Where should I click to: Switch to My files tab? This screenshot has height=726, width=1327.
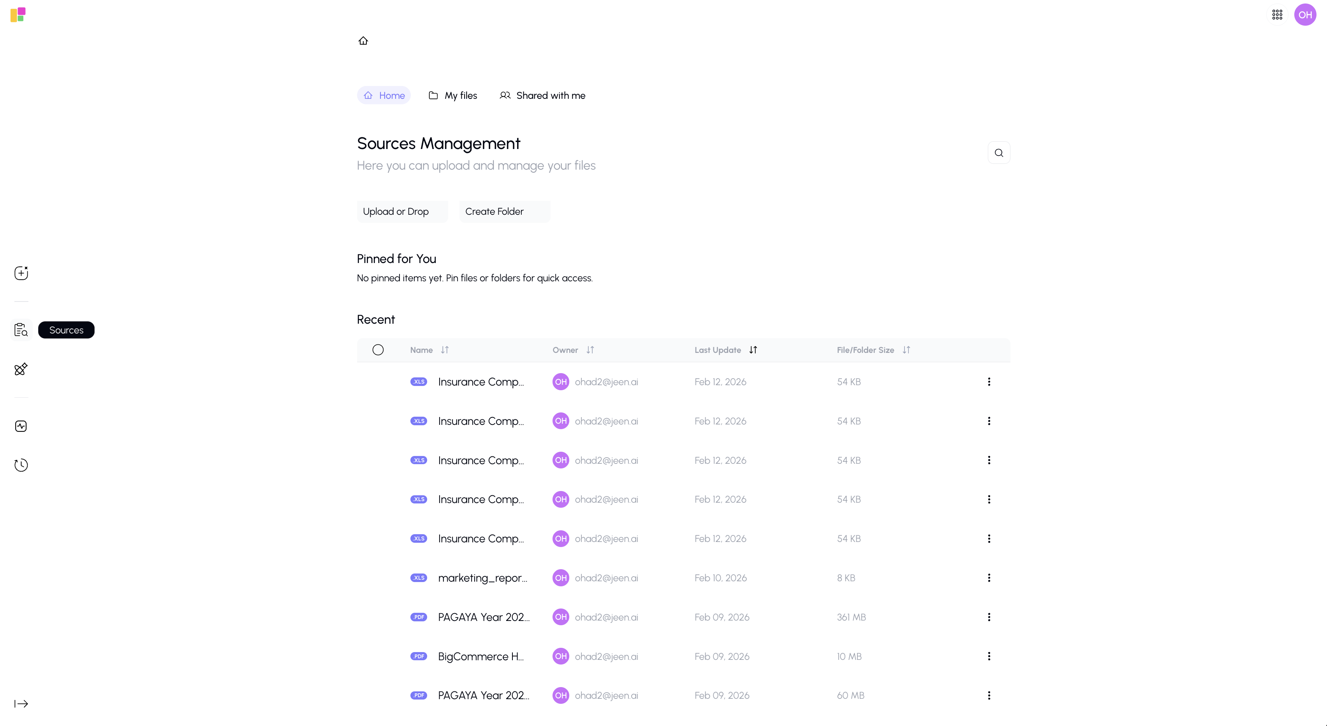pos(453,95)
